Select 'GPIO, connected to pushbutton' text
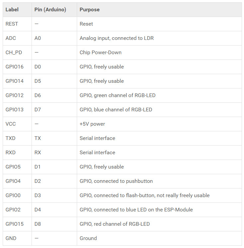 116,181
